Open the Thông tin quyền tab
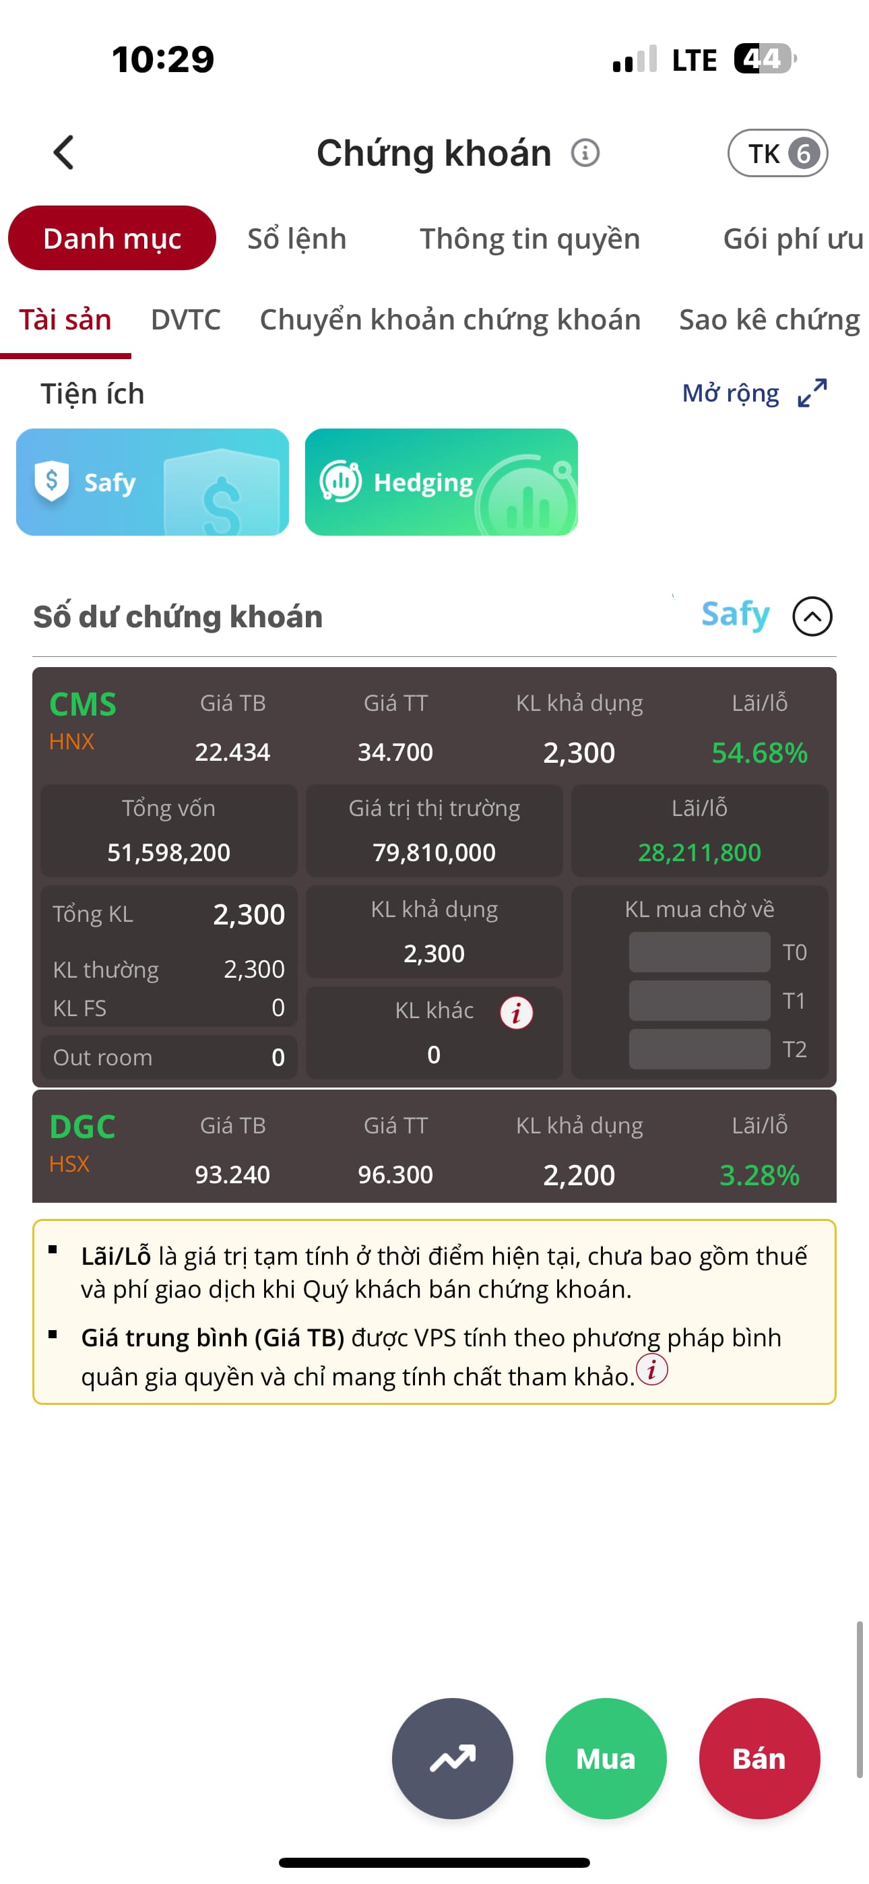 tap(529, 239)
